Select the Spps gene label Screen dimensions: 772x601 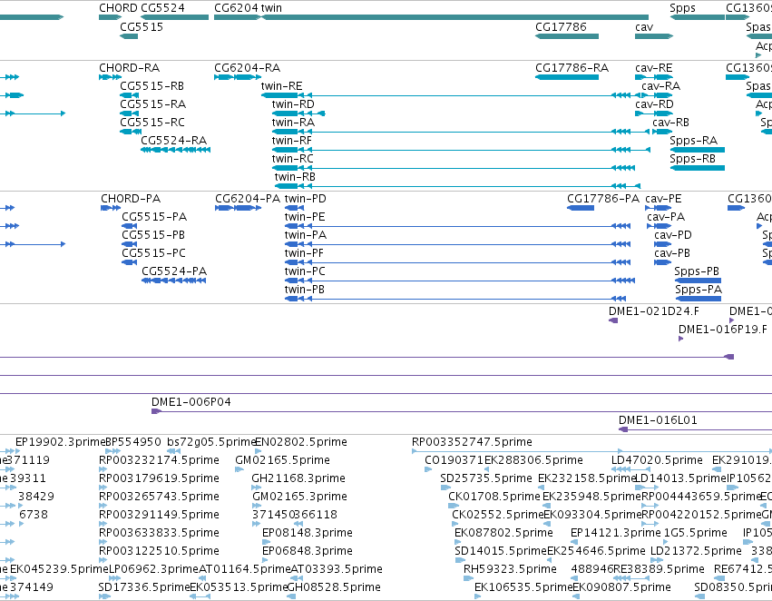(x=682, y=8)
